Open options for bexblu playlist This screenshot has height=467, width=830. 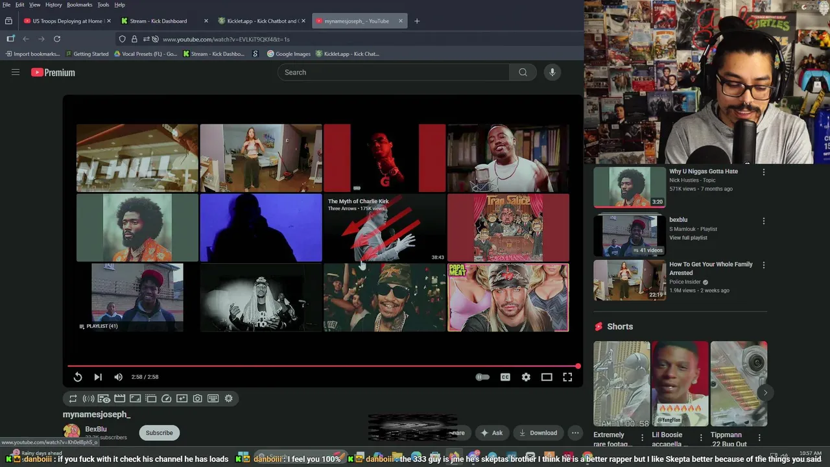(763, 221)
